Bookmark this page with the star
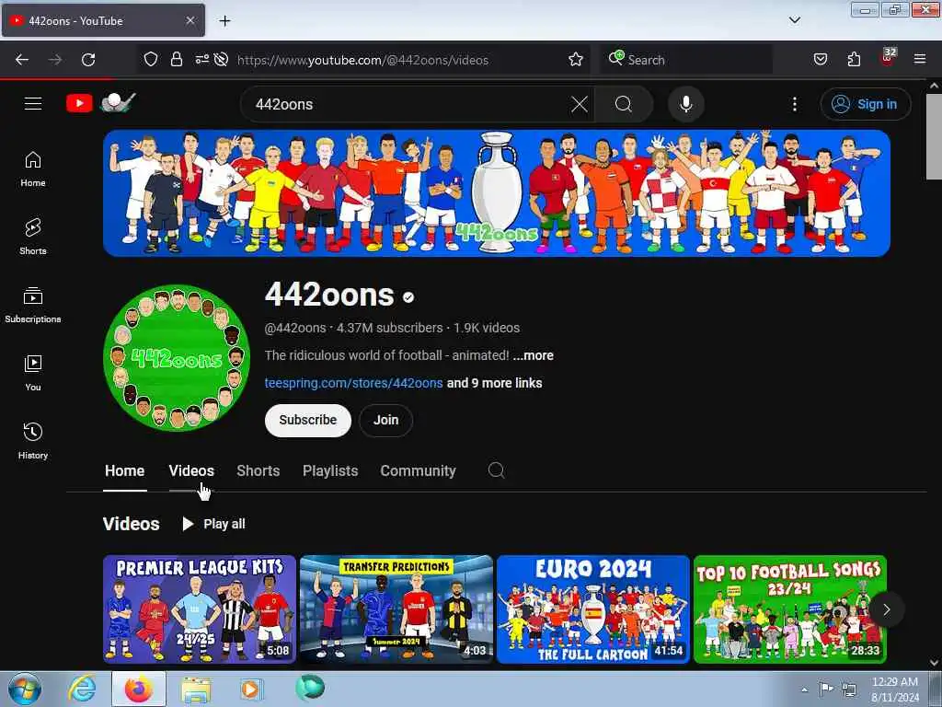 coord(576,60)
